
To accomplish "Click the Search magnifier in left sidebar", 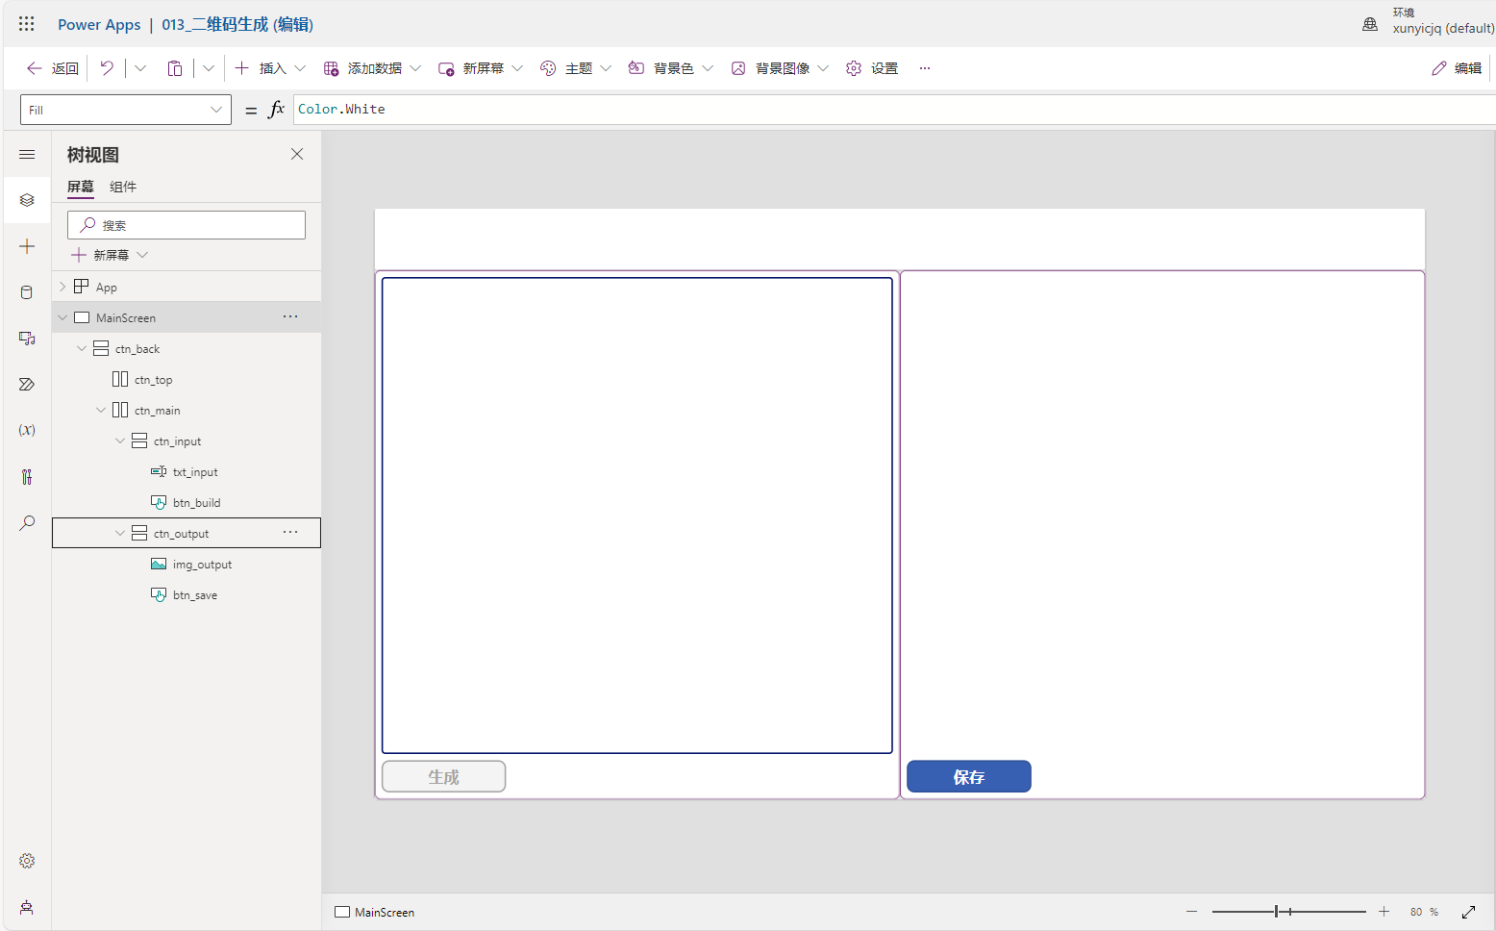I will [x=27, y=523].
